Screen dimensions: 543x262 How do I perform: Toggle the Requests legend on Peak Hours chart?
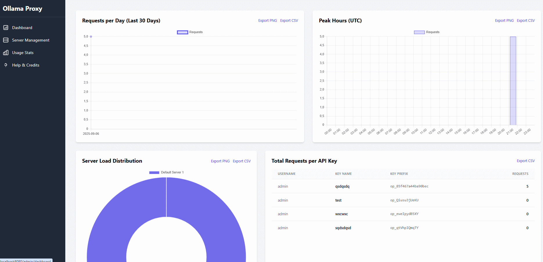[x=426, y=32]
